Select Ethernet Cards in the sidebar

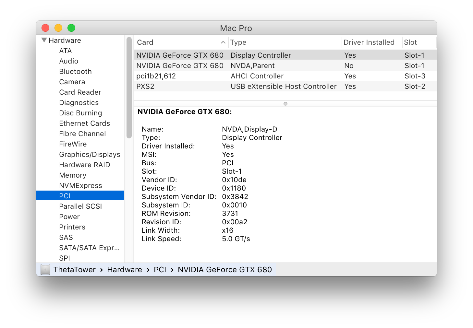pyautogui.click(x=85, y=123)
